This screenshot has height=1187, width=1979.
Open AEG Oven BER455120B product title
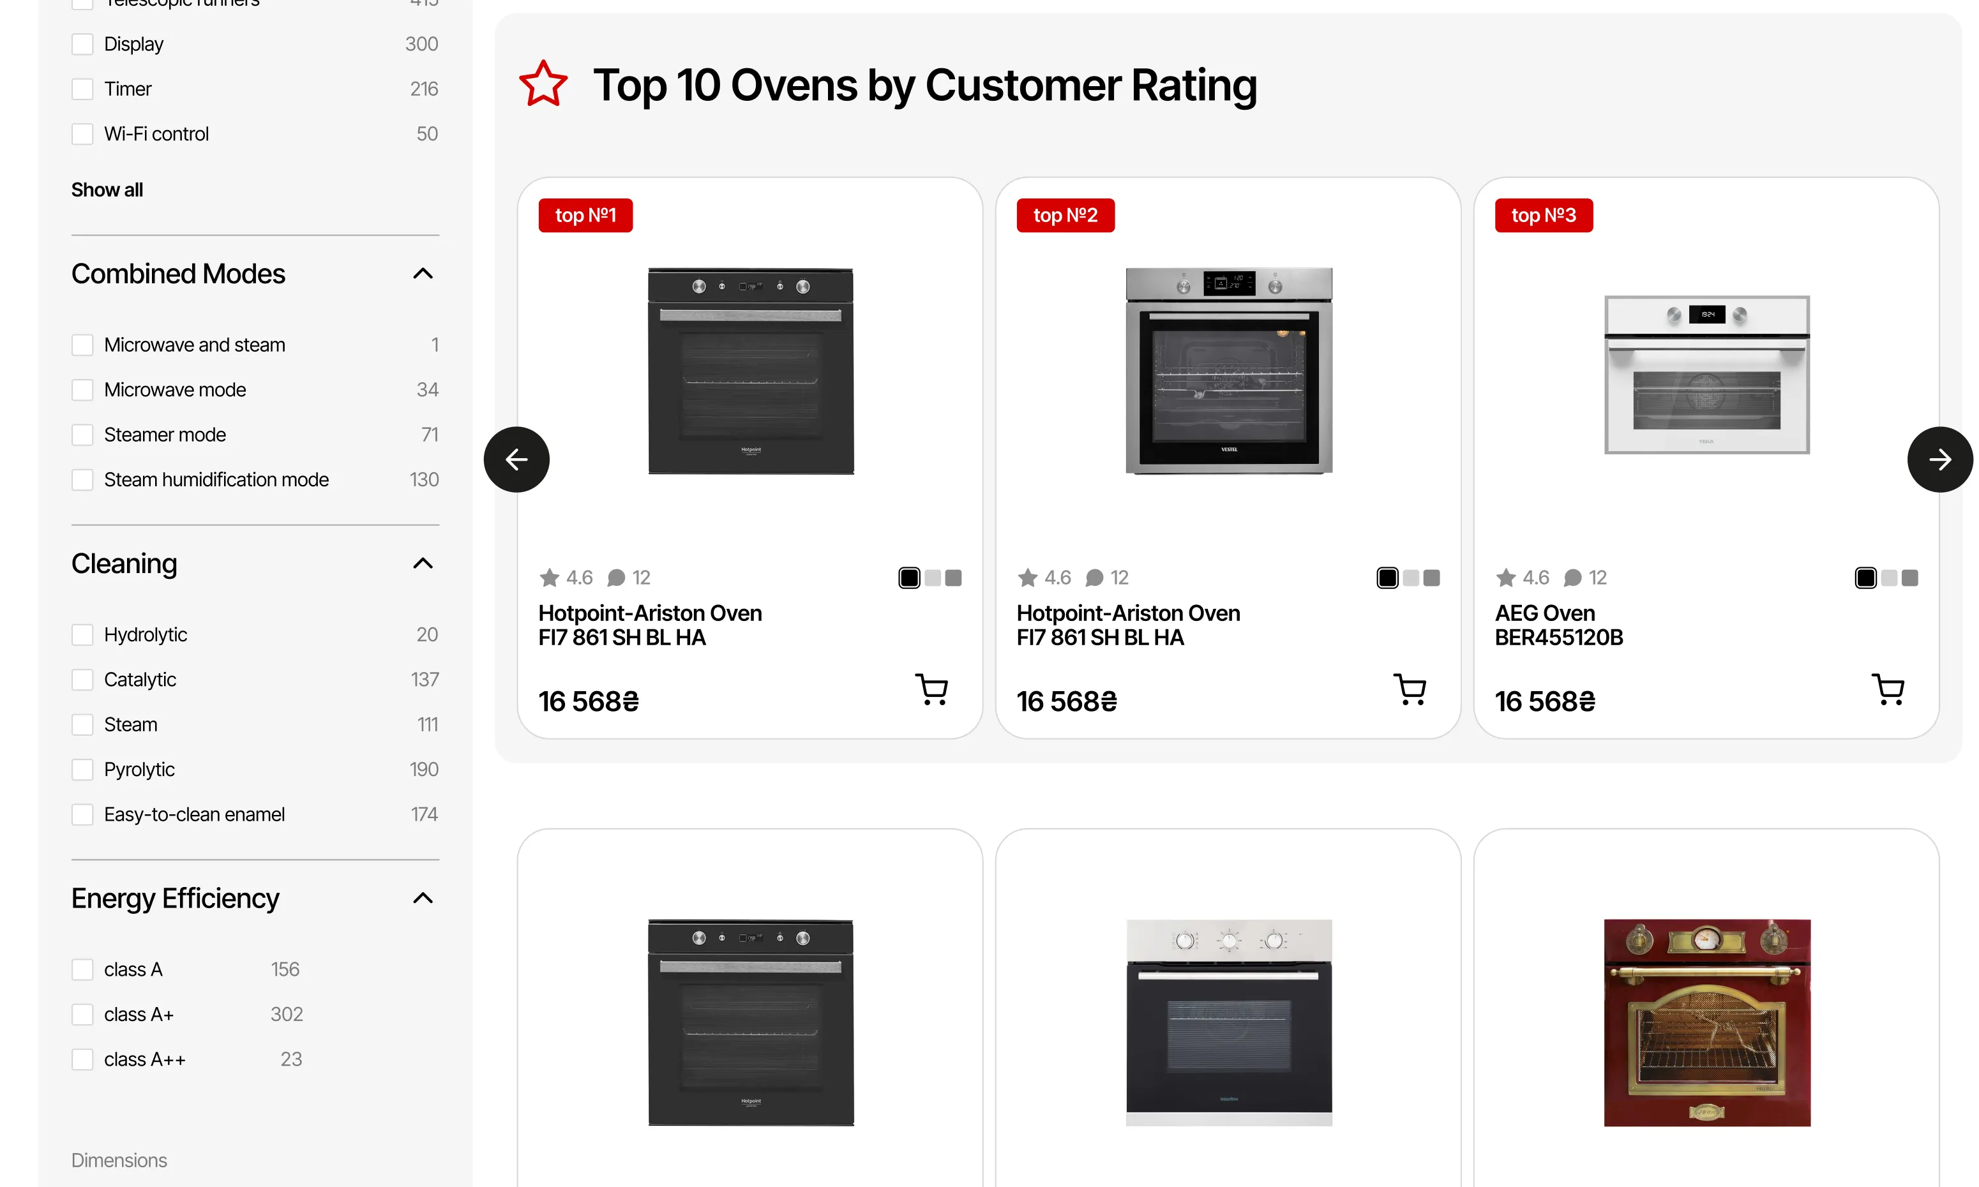(x=1558, y=625)
